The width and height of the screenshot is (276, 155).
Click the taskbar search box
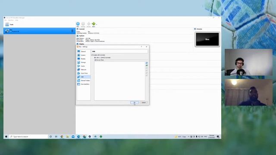(x=28, y=136)
